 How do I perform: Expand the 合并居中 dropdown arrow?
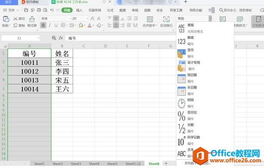tap(156, 25)
